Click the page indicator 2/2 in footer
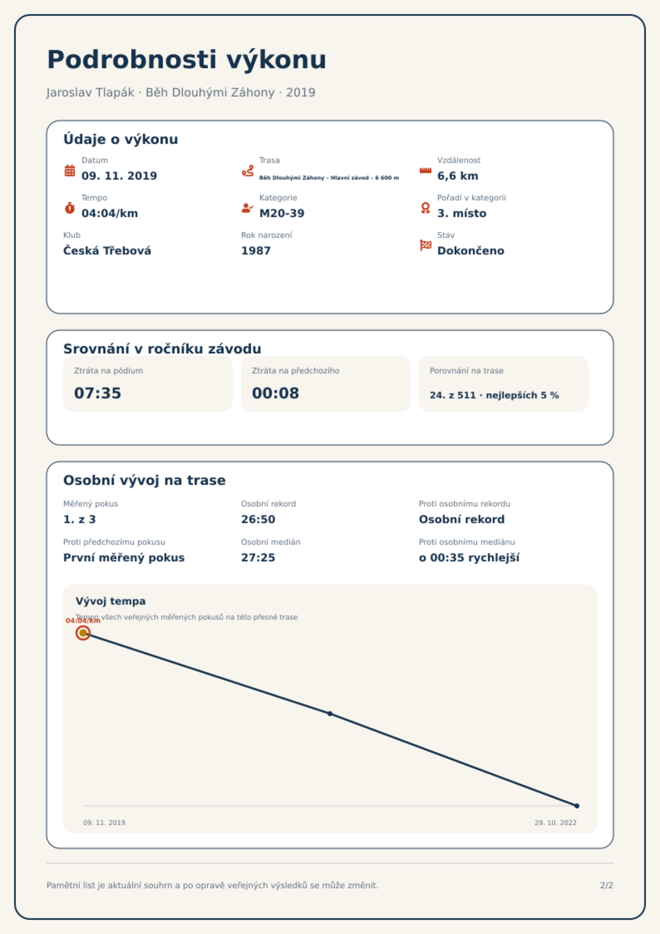Screen dimensions: 660x934 (x=606, y=885)
